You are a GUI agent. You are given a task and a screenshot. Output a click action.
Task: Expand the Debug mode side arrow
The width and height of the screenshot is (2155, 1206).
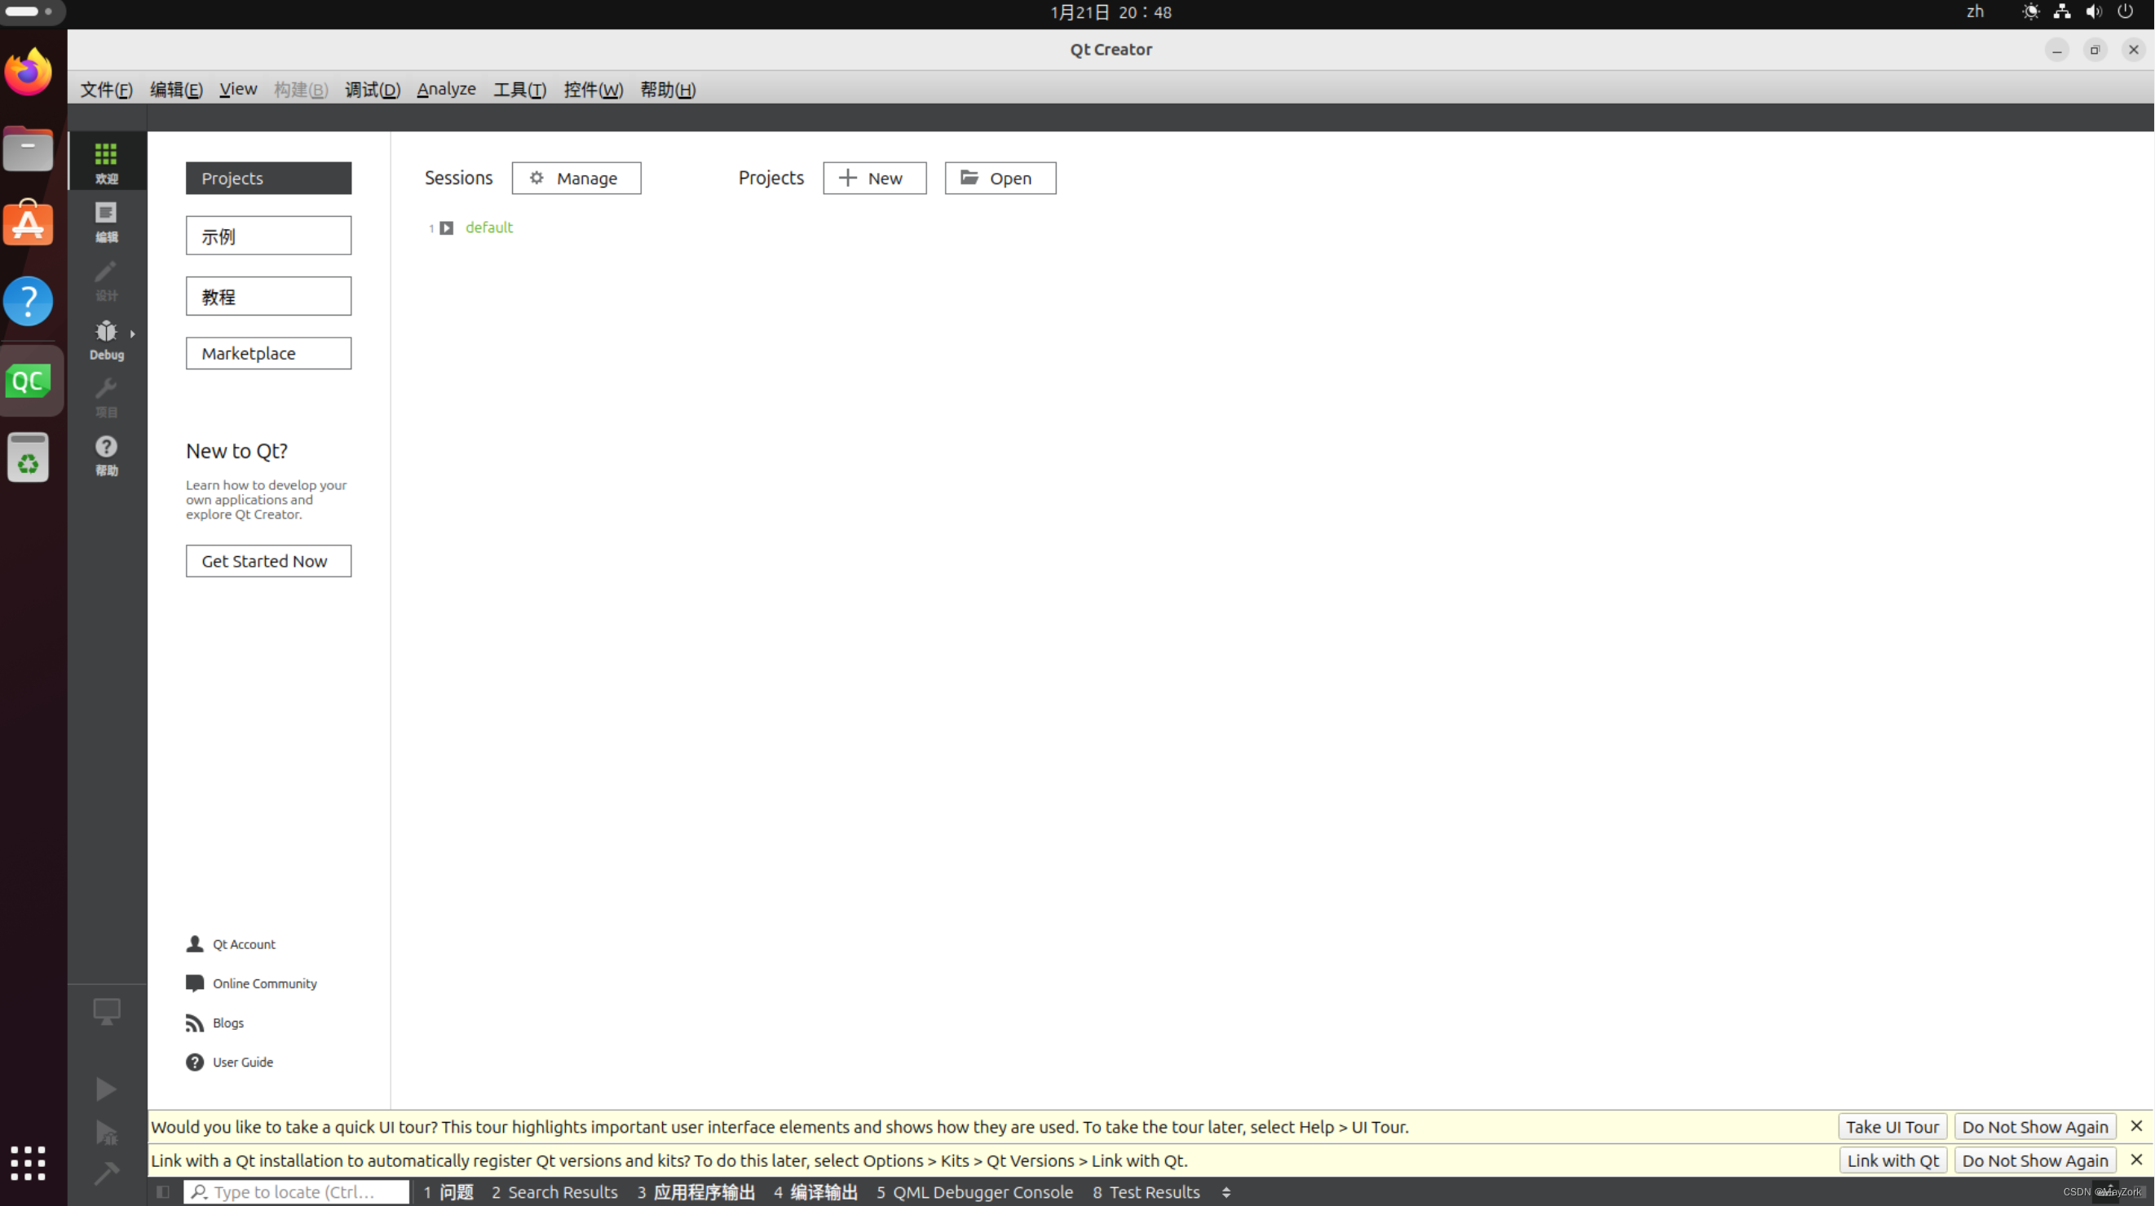(x=132, y=334)
